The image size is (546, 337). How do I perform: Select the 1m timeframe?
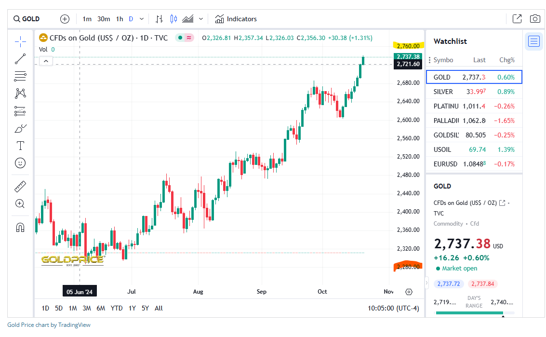tap(87, 19)
